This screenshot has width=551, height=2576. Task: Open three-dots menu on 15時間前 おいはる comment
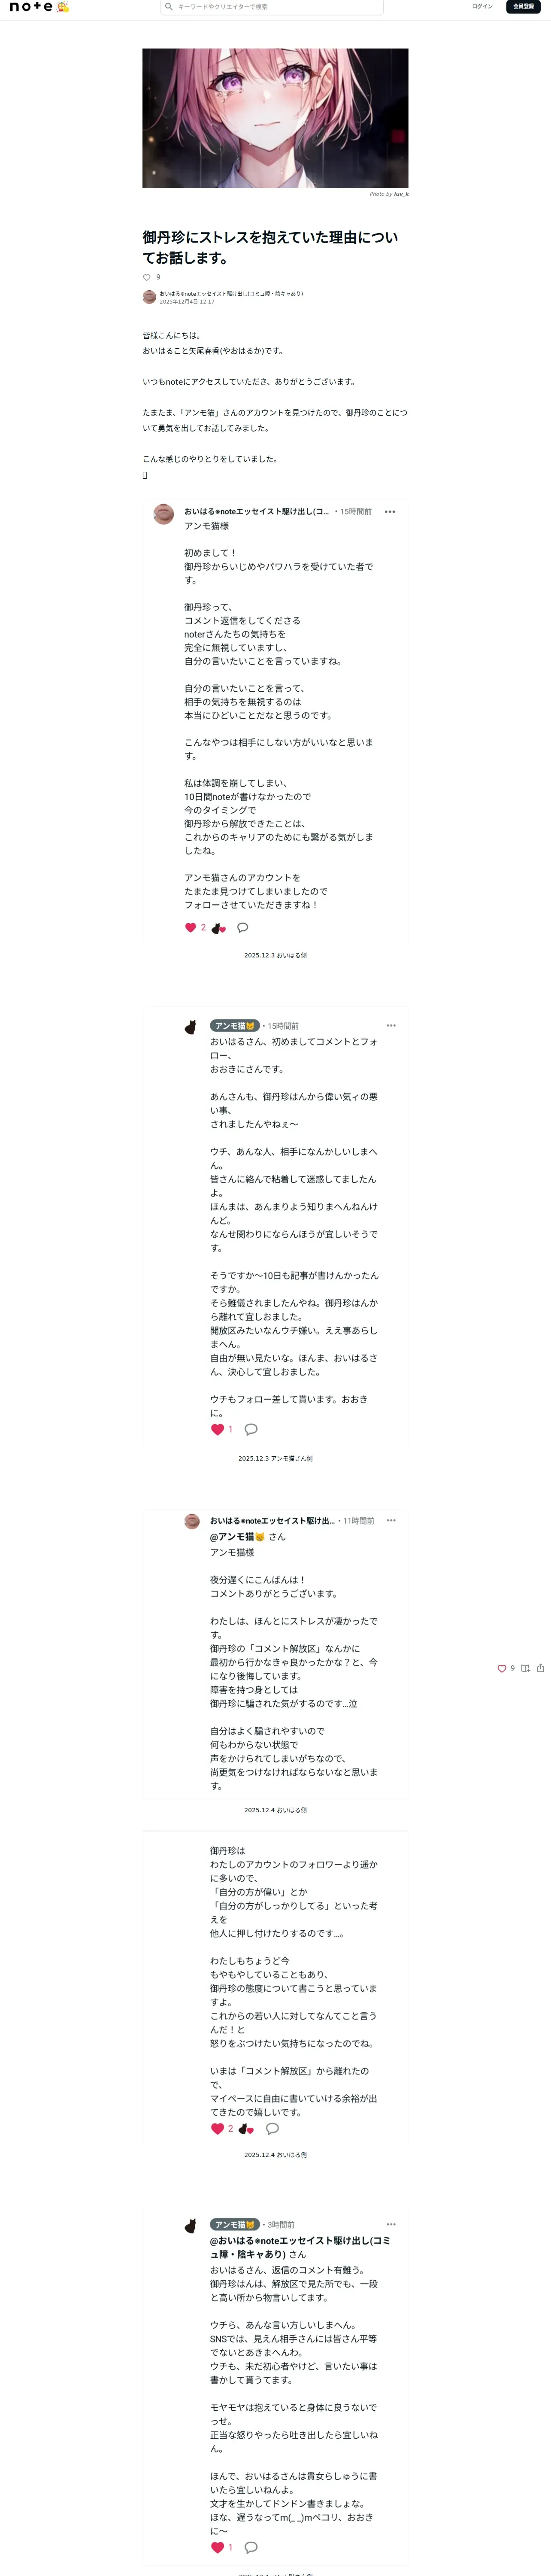pyautogui.click(x=390, y=512)
